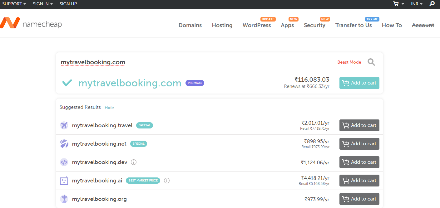The image size is (440, 208).
Task: Open the How To menu
Action: tap(392, 25)
